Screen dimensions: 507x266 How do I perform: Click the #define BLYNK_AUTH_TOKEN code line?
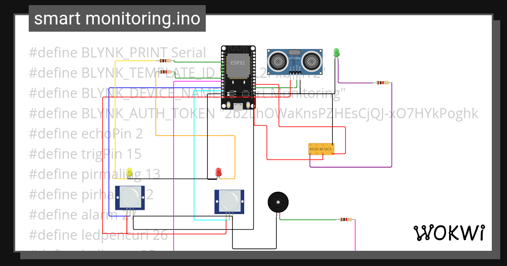[169, 113]
